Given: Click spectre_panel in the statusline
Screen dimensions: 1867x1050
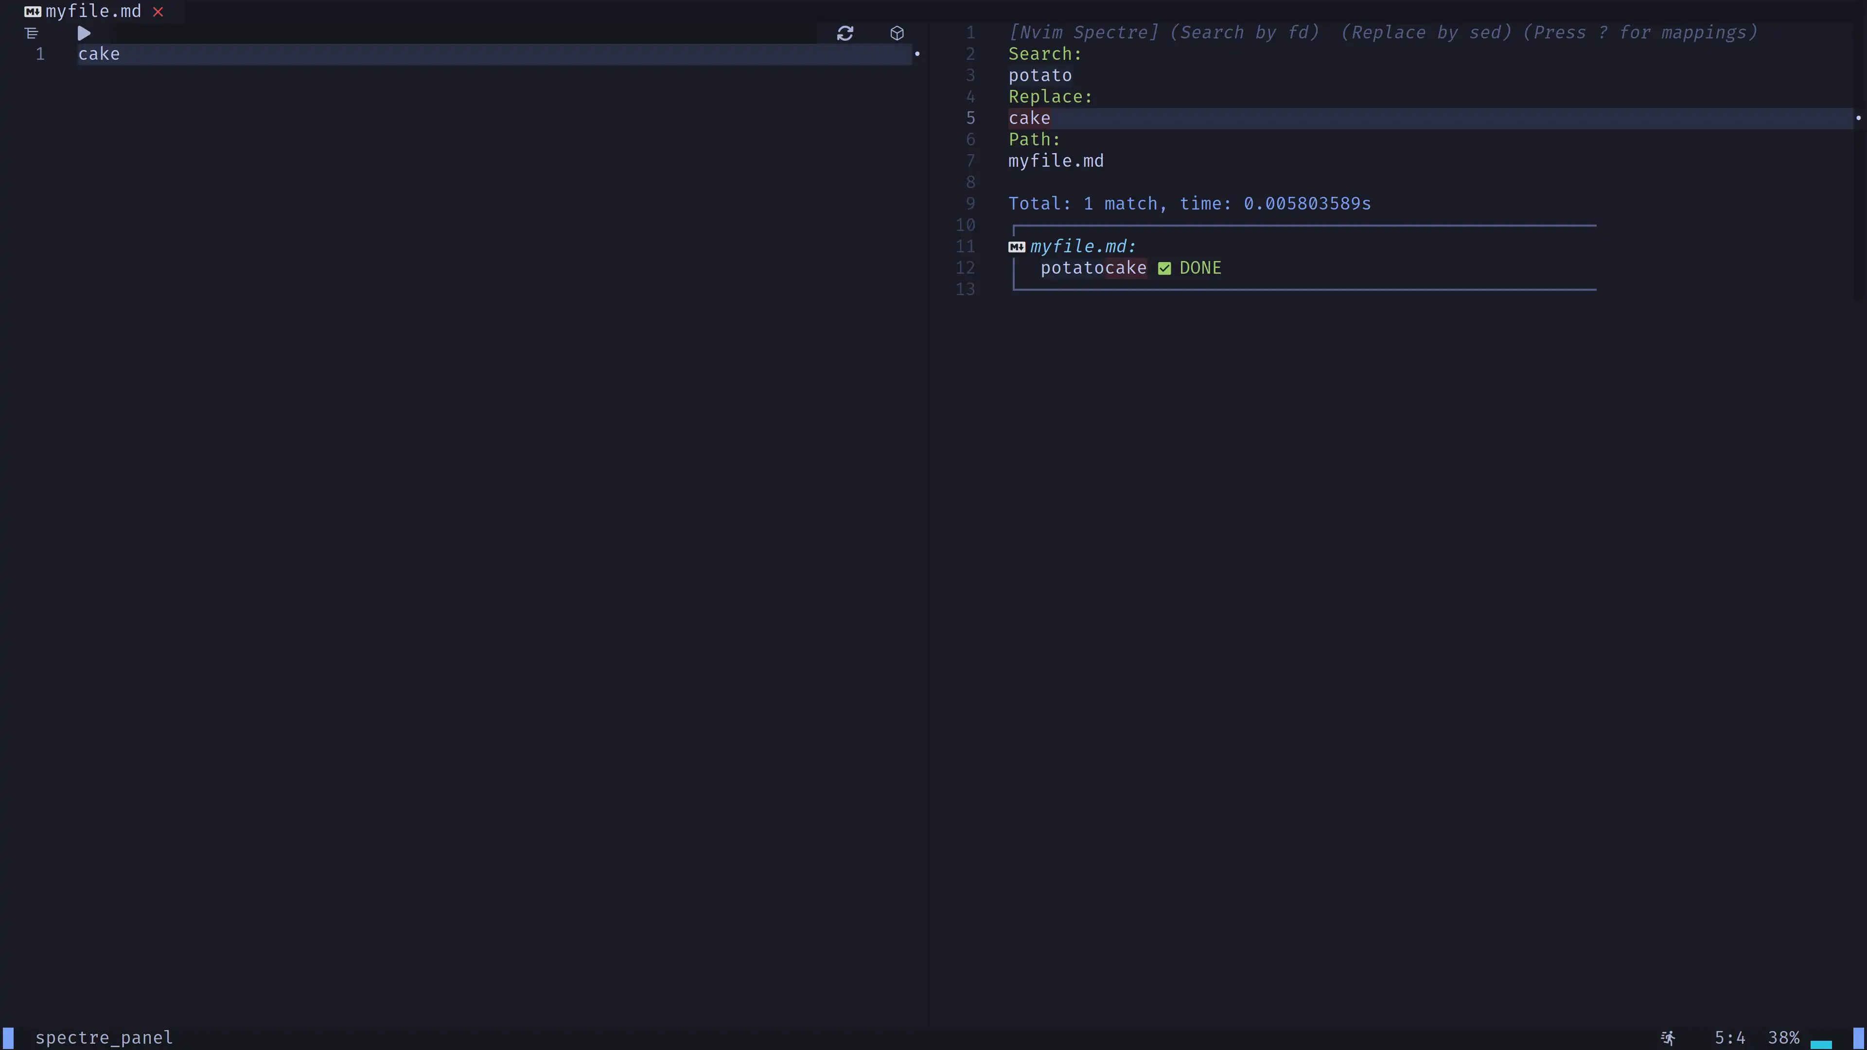Looking at the screenshot, I should [105, 1038].
